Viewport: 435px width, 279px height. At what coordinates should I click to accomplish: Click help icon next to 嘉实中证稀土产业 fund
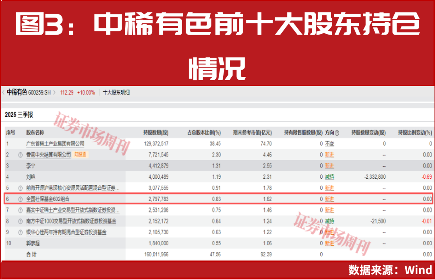20,210
